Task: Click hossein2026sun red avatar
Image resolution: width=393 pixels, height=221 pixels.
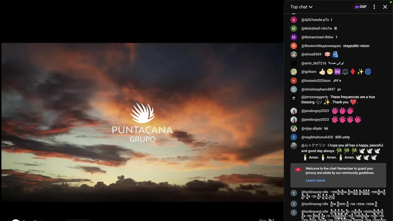Action: [x=294, y=81]
